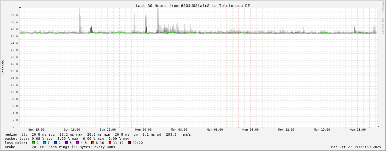This screenshot has width=386, height=151.
Task: Click the light blue 1 loss swatch
Action: click(44, 143)
